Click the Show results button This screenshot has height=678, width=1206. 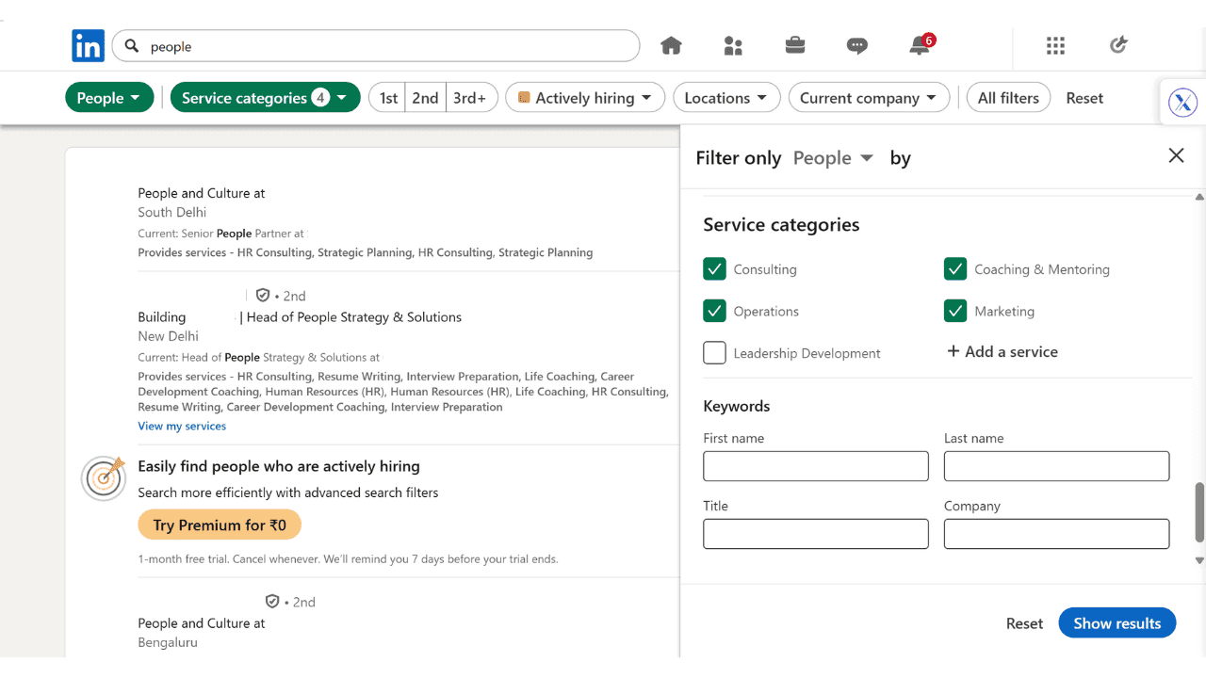pyautogui.click(x=1116, y=623)
